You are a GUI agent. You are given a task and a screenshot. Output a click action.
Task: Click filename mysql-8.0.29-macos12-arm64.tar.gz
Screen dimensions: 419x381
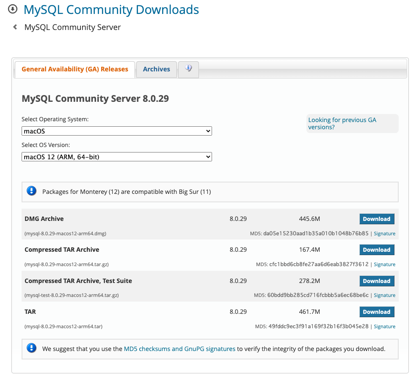coord(66,264)
